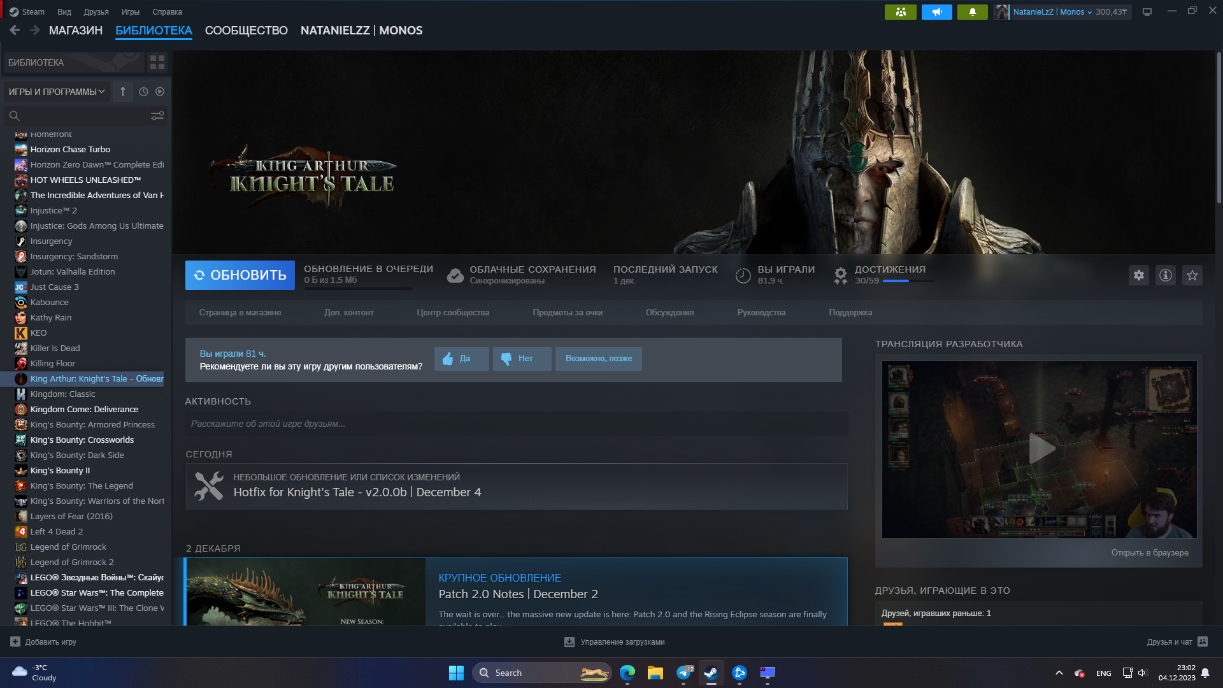Image resolution: width=1223 pixels, height=688 pixels.
Task: Select the Страница в магазине tab
Action: click(240, 312)
